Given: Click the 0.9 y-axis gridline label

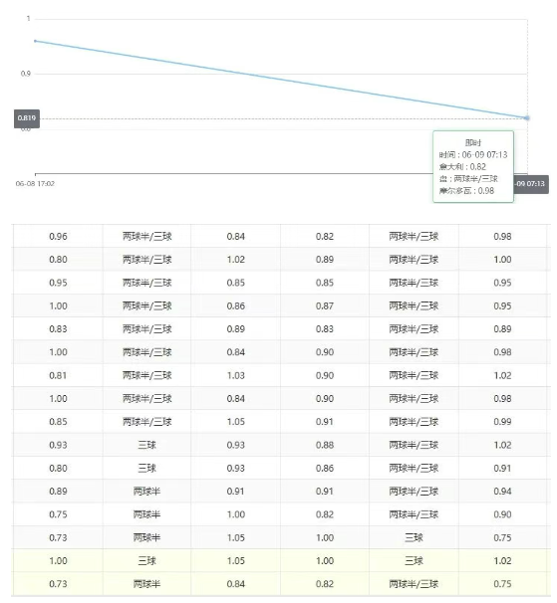Looking at the screenshot, I should point(26,74).
